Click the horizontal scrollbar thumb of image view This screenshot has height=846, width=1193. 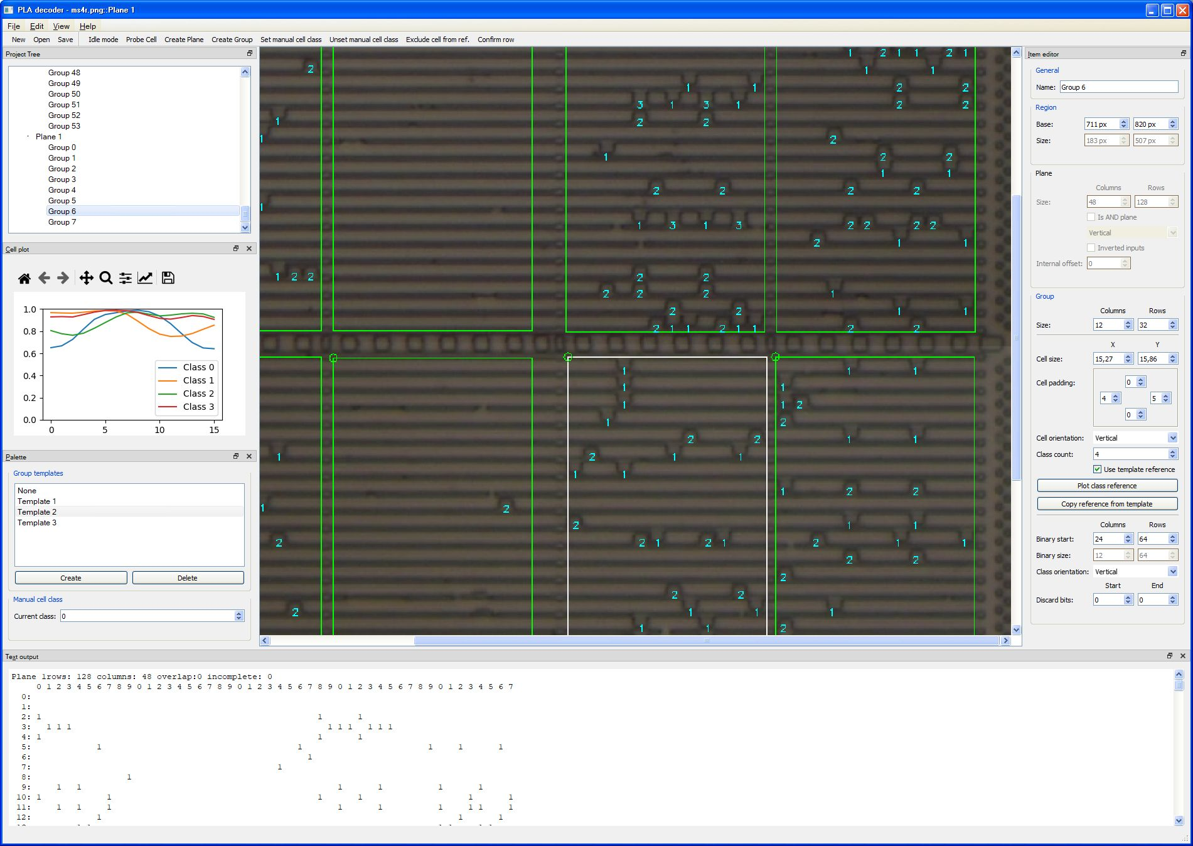(706, 641)
